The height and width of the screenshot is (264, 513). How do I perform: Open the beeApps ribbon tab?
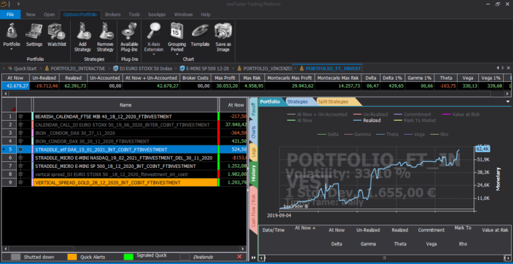tap(157, 15)
